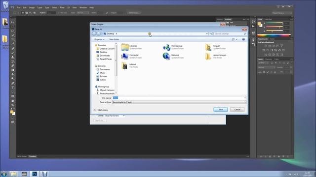Select the Horizontal Type tool
Viewport: 316px width, 177px height.
click(x=13, y=88)
